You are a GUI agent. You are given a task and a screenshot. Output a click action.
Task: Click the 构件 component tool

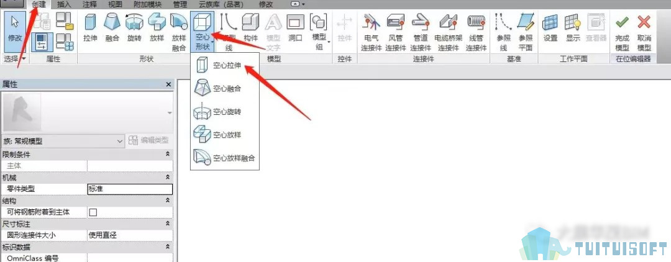click(x=251, y=28)
